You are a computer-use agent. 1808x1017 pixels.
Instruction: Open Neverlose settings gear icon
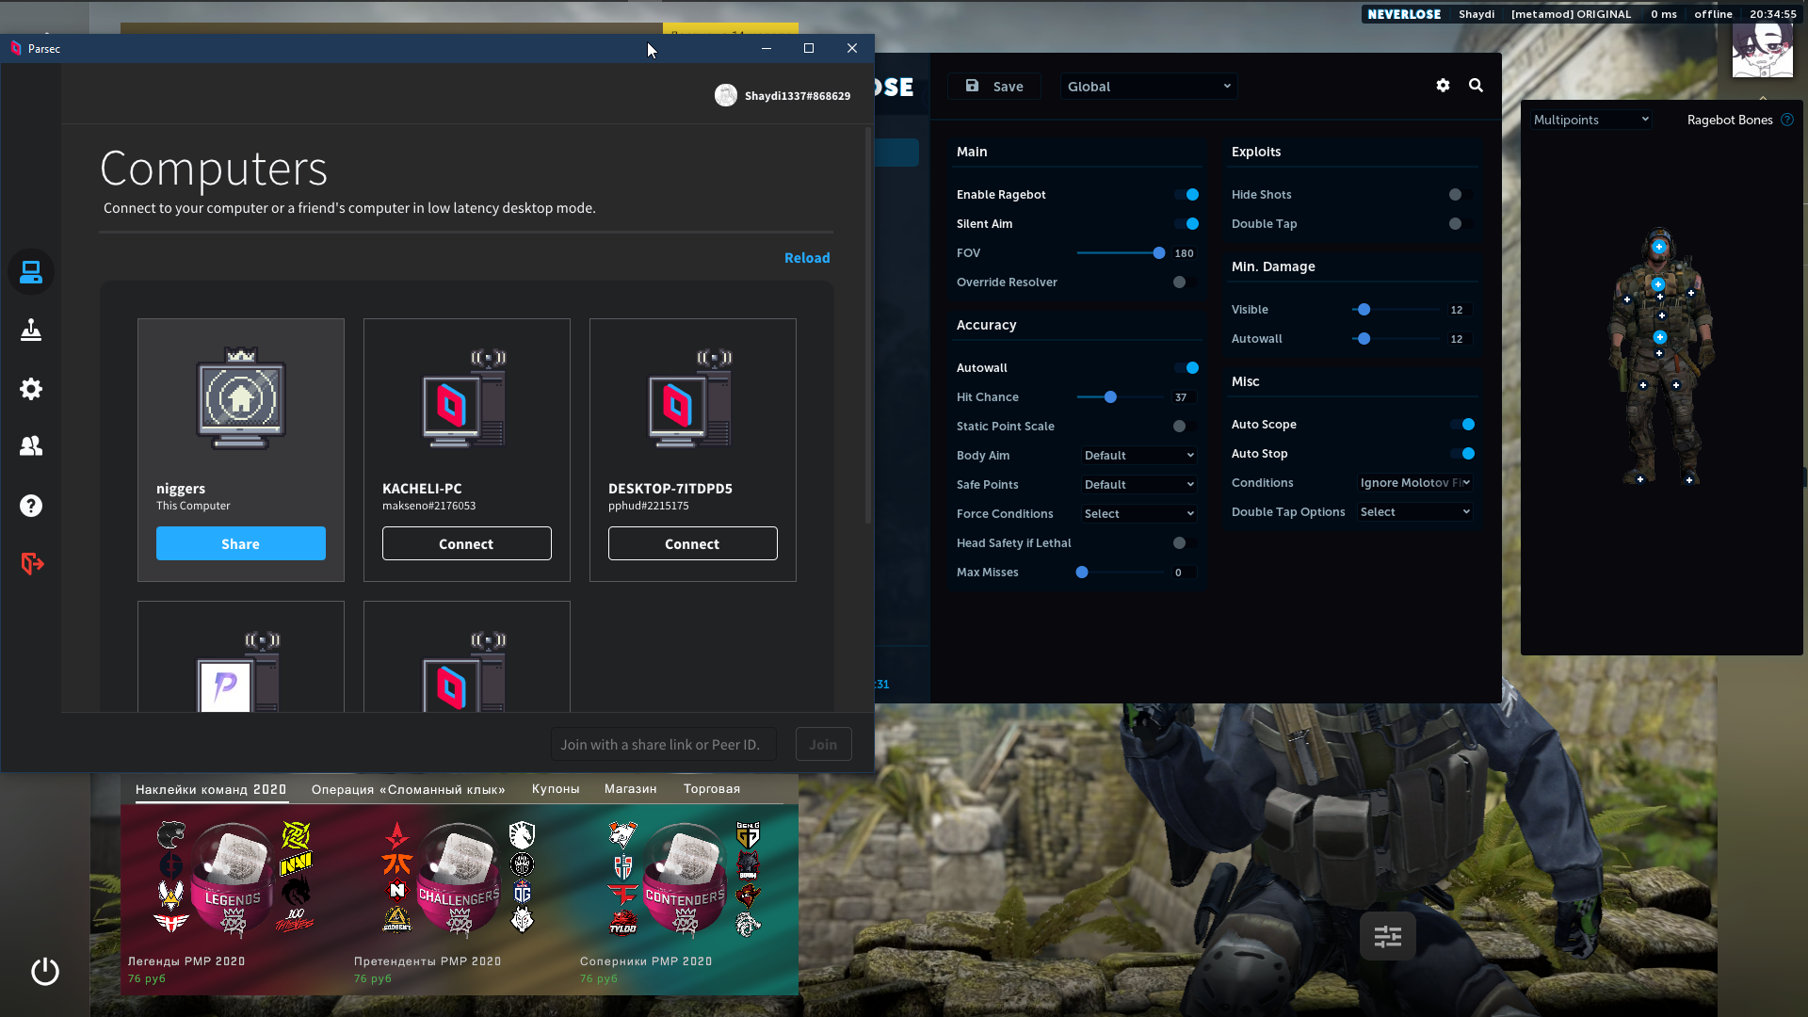[x=1443, y=86]
